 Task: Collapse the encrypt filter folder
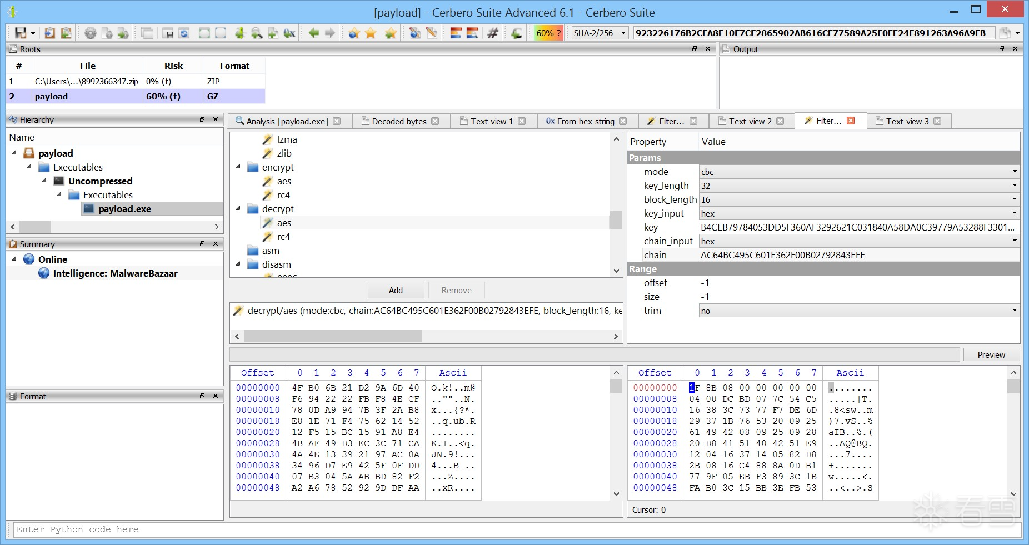[x=238, y=167]
